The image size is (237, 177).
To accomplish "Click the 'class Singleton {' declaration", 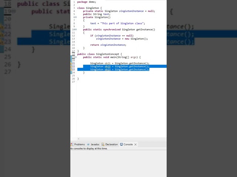I will [90, 8].
